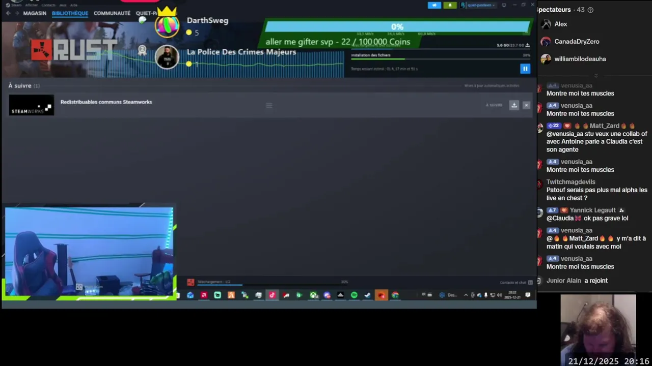Start the Steamworks download with the arrow icon
The width and height of the screenshot is (652, 366).
514,105
